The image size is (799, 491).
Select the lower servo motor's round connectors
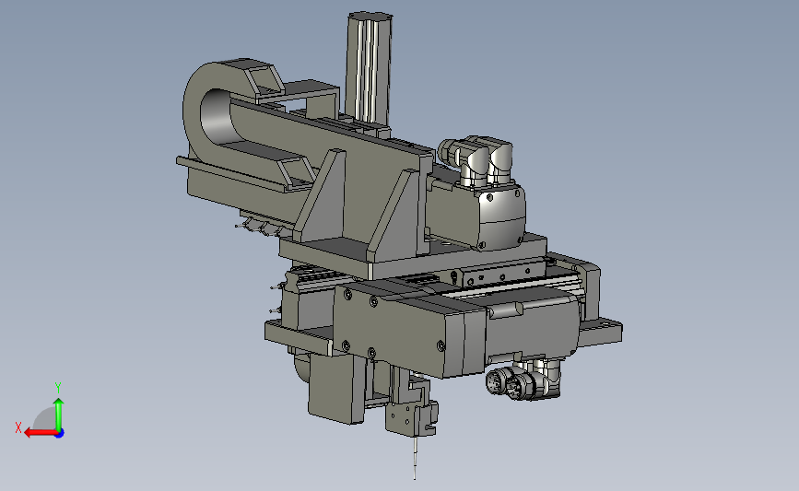(x=514, y=383)
